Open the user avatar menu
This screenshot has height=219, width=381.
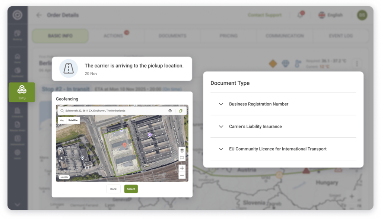(x=362, y=15)
